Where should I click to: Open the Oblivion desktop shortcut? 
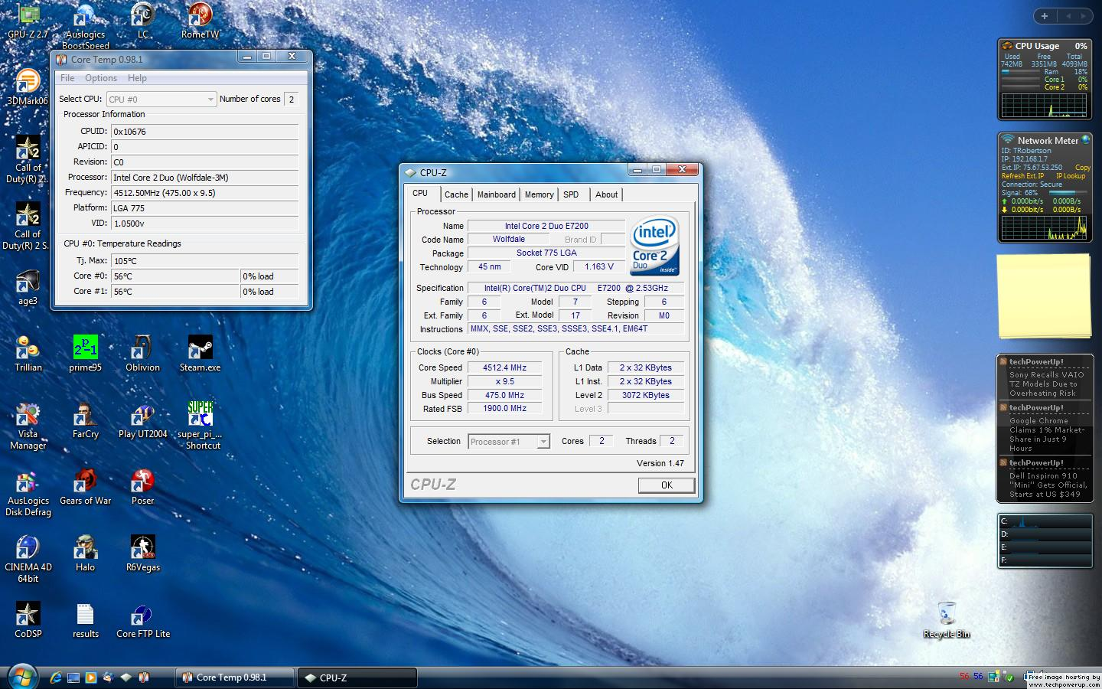[x=142, y=354]
